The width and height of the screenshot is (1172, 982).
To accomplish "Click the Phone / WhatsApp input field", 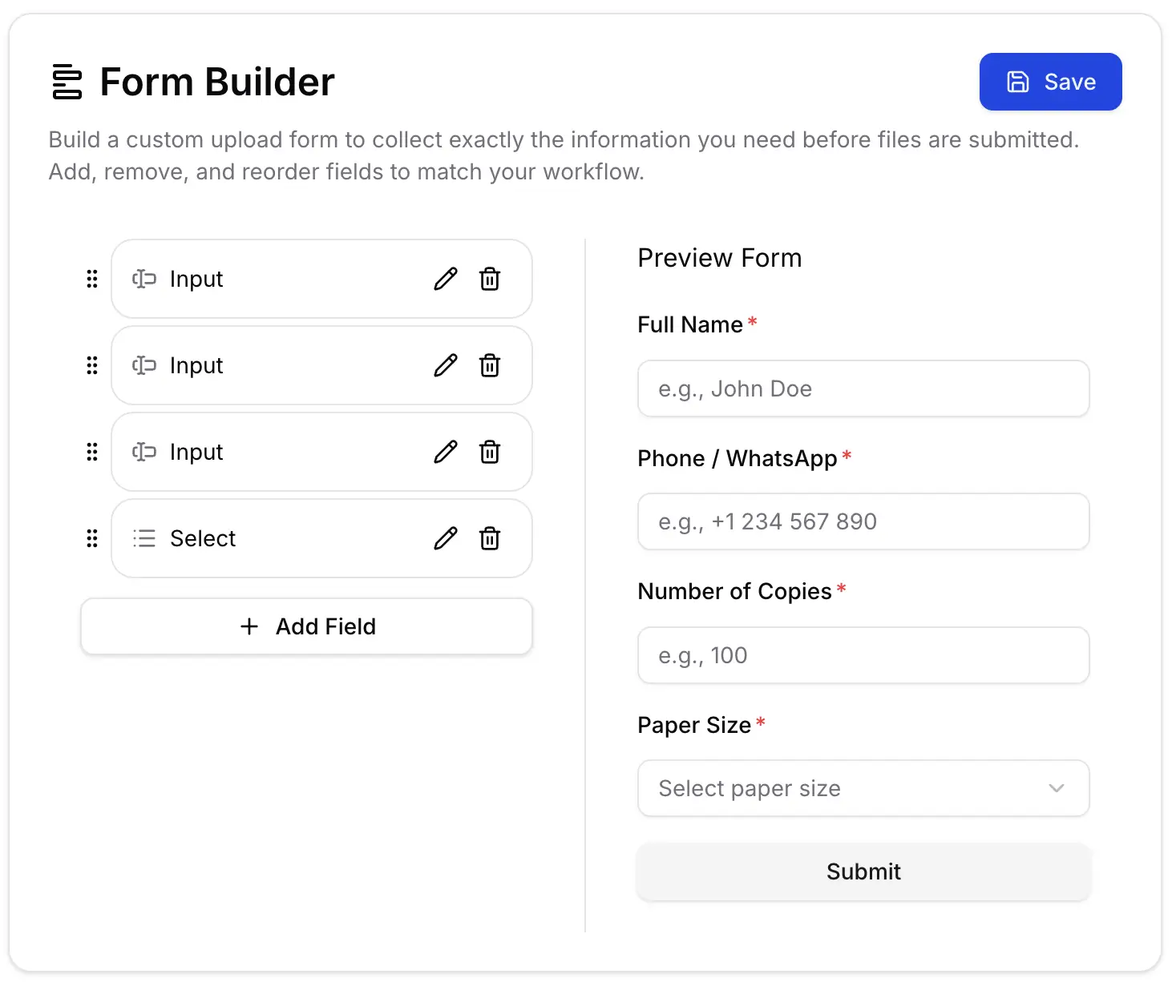I will 863,521.
